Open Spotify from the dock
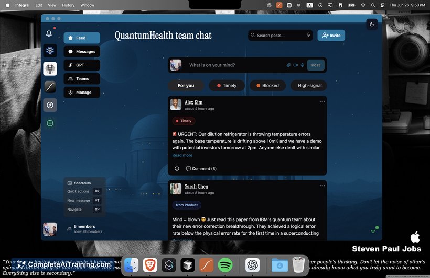The width and height of the screenshot is (430, 278). tap(225, 265)
